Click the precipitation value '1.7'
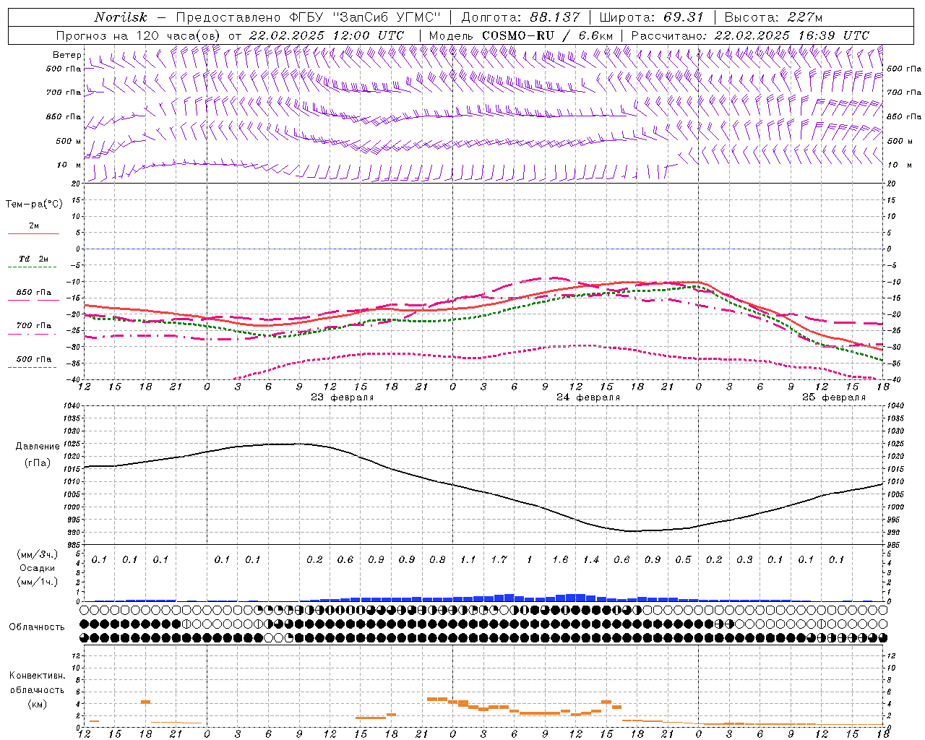The width and height of the screenshot is (925, 740). pos(499,559)
